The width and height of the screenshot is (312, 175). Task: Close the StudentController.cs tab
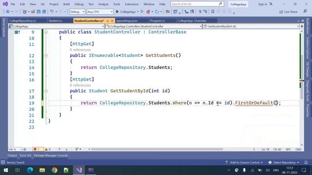[112, 21]
